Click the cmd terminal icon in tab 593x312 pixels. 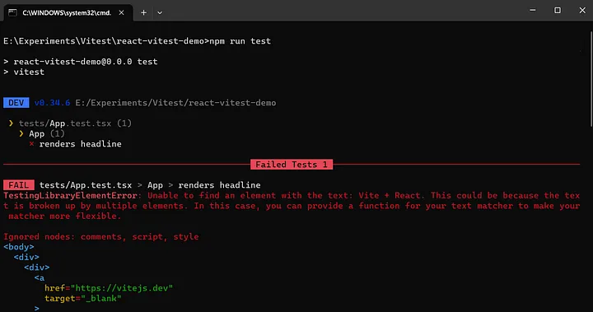pyautogui.click(x=12, y=13)
